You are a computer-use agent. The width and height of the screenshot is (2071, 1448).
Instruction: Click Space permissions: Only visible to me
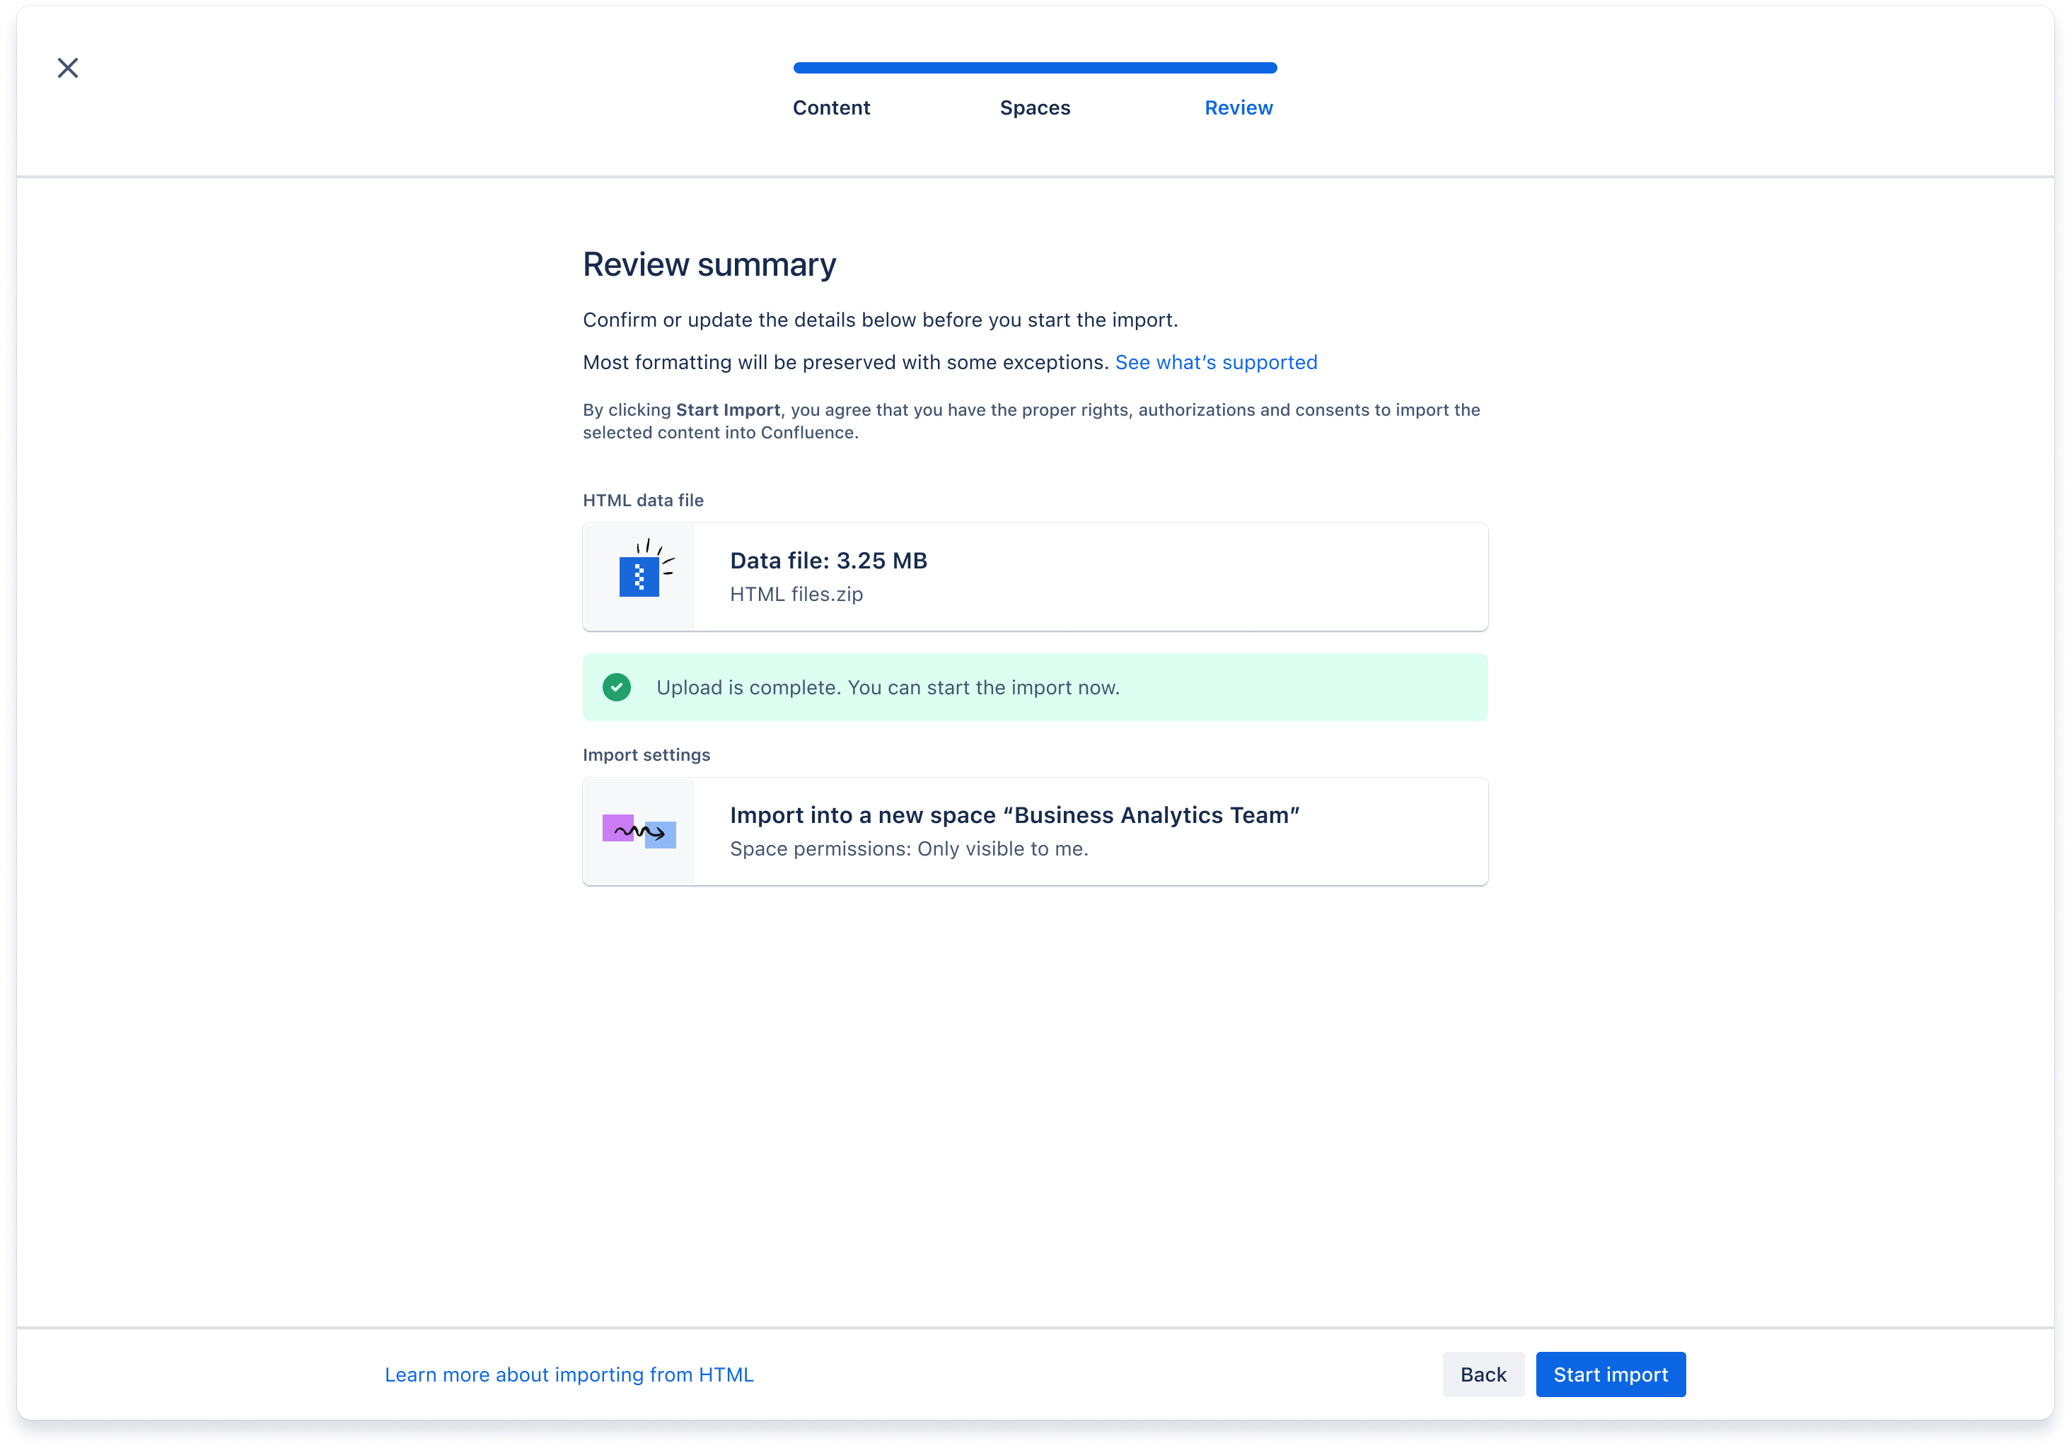click(x=909, y=848)
